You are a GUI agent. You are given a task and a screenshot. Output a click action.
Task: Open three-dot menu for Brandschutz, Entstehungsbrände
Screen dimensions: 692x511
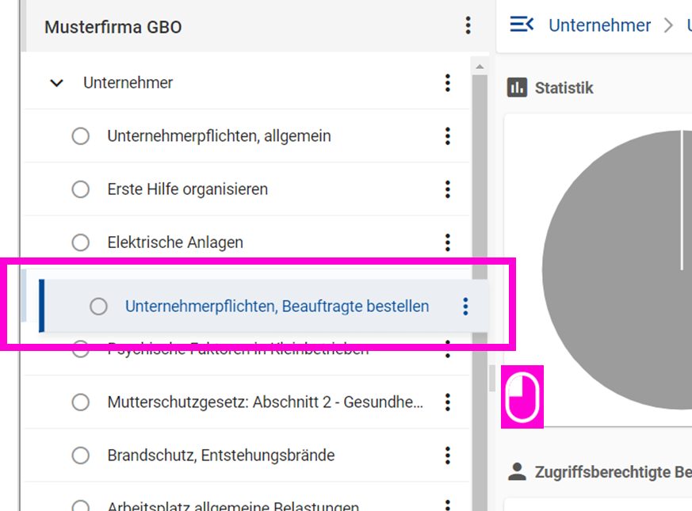(448, 456)
